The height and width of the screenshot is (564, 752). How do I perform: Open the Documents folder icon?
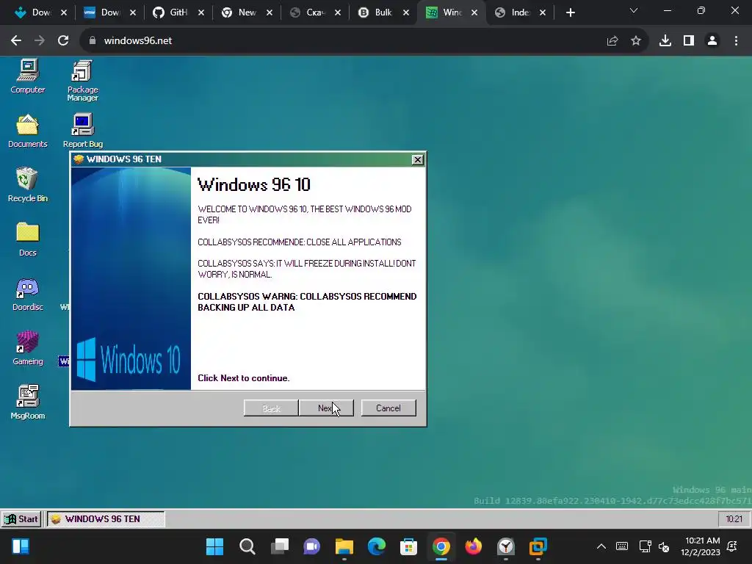(27, 131)
